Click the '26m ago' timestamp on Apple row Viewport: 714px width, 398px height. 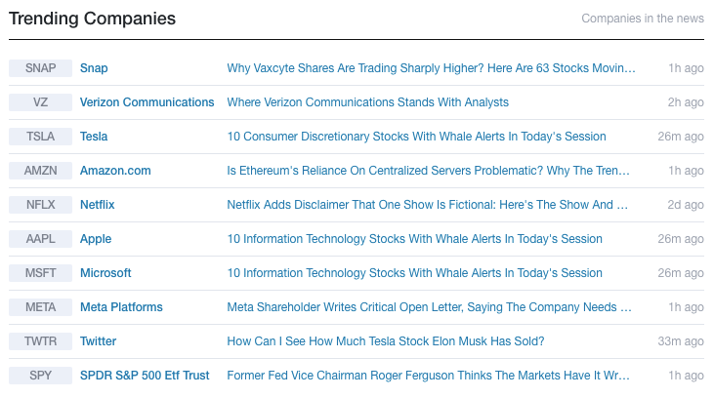click(x=681, y=239)
